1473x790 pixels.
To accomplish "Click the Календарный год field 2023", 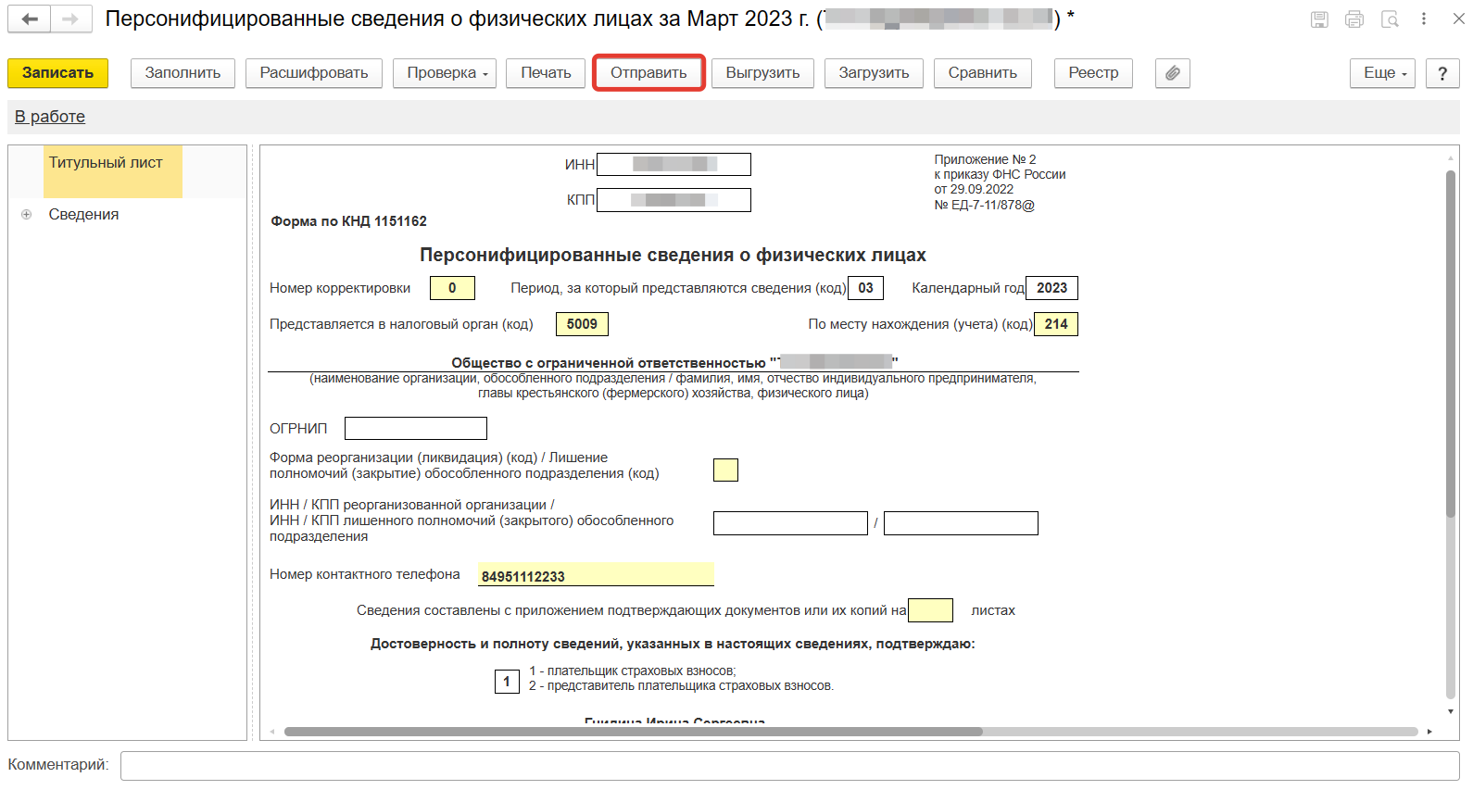I will point(1051,288).
